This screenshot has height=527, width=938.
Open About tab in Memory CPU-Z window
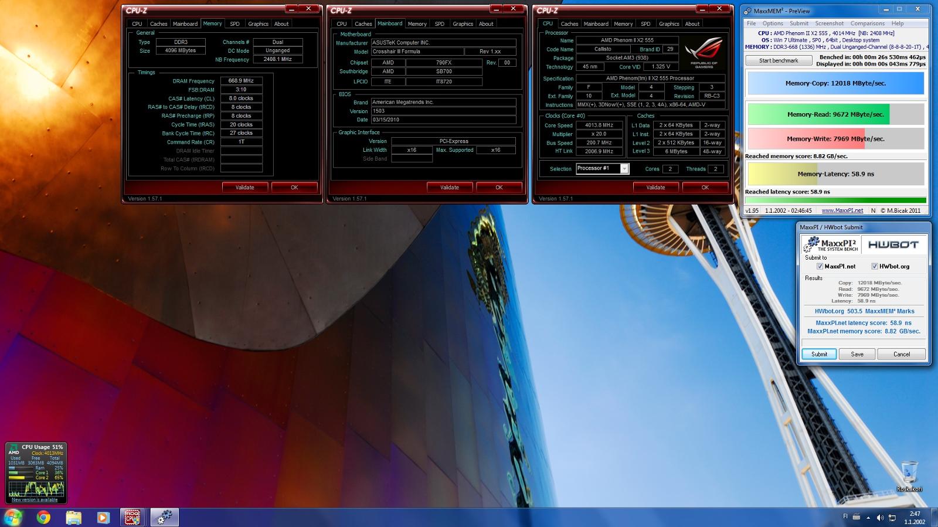click(281, 24)
